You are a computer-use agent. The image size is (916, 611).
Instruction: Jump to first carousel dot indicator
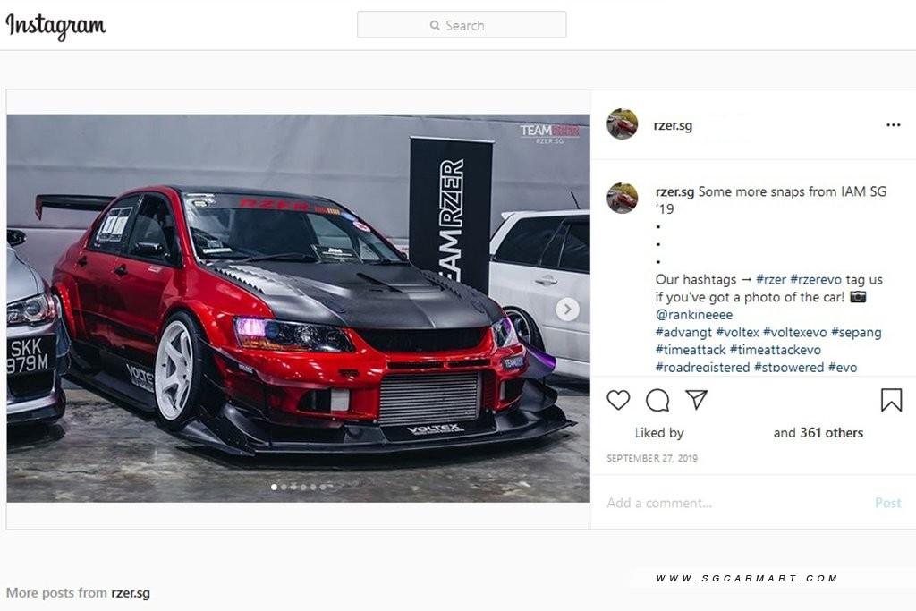[x=274, y=487]
